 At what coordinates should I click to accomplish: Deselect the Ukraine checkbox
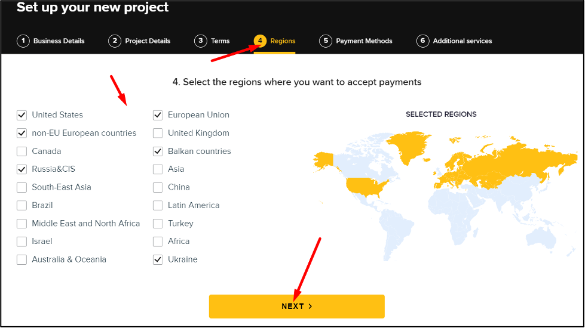158,259
